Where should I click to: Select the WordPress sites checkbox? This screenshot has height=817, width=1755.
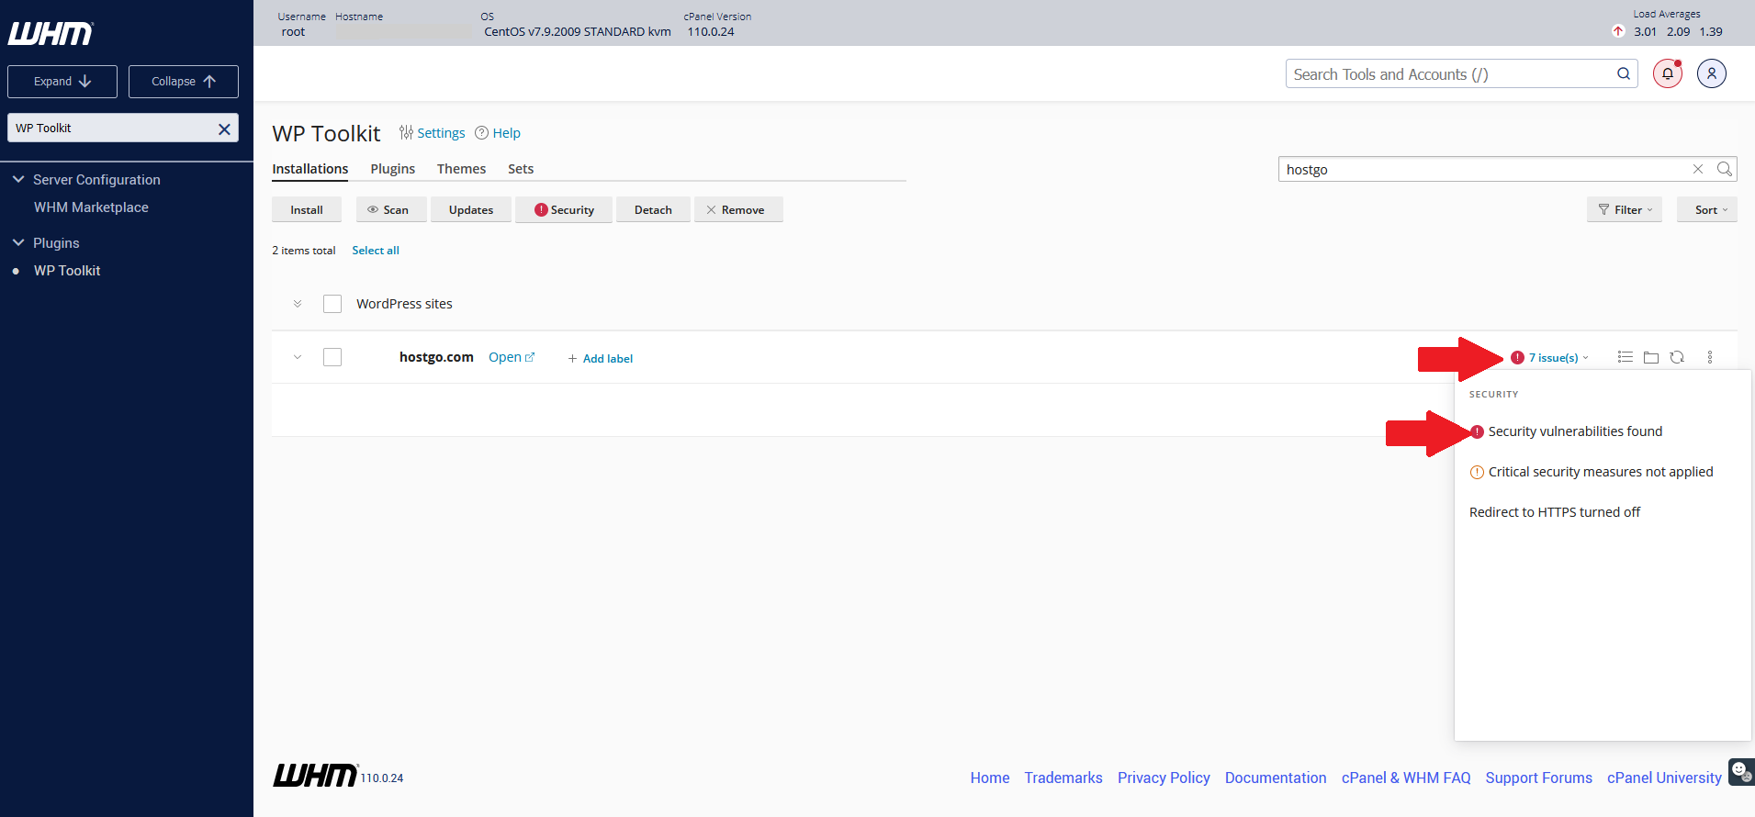pos(332,304)
